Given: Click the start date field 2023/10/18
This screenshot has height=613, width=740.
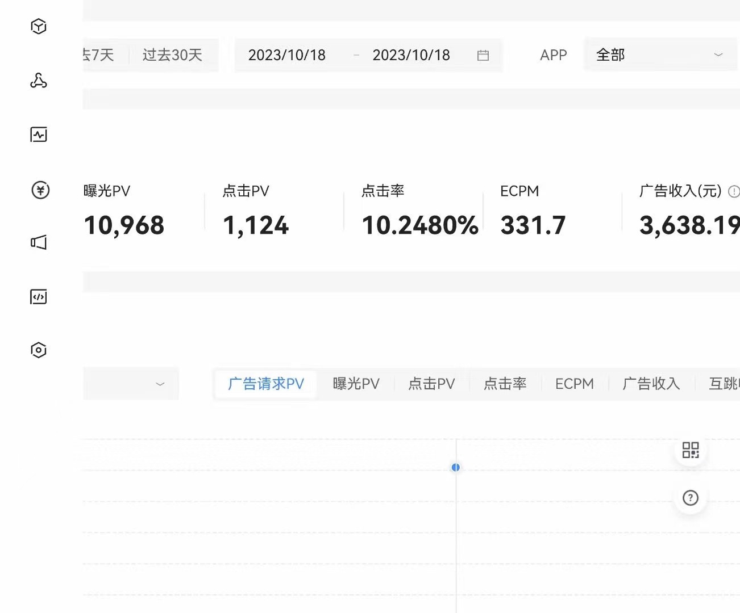Looking at the screenshot, I should point(287,55).
